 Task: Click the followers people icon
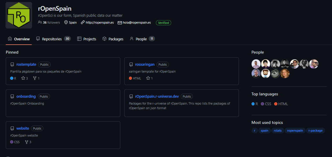[40, 22]
